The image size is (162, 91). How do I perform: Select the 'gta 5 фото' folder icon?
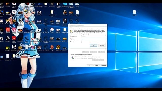[x=65, y=48]
